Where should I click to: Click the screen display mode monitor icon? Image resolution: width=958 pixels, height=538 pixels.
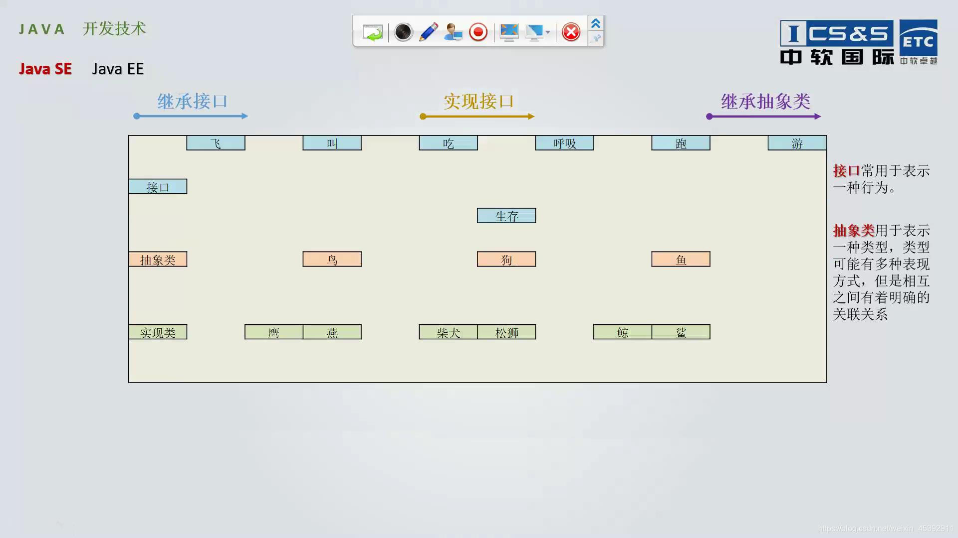[534, 32]
